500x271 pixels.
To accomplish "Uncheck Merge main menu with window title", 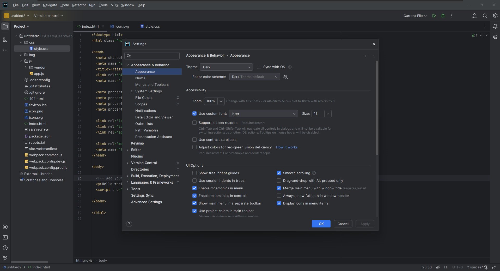I will click(279, 188).
